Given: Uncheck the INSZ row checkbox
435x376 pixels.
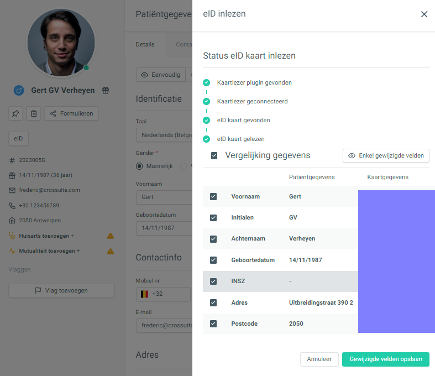Looking at the screenshot, I should click(213, 281).
